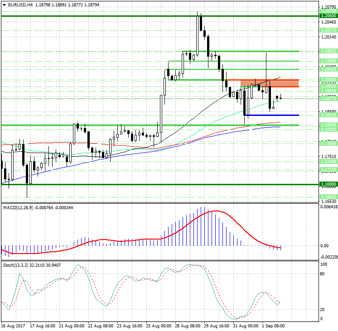The height and width of the screenshot is (331, 338).
Task: Click the 1 Sep 08:00 time label
Action: click(x=273, y=326)
